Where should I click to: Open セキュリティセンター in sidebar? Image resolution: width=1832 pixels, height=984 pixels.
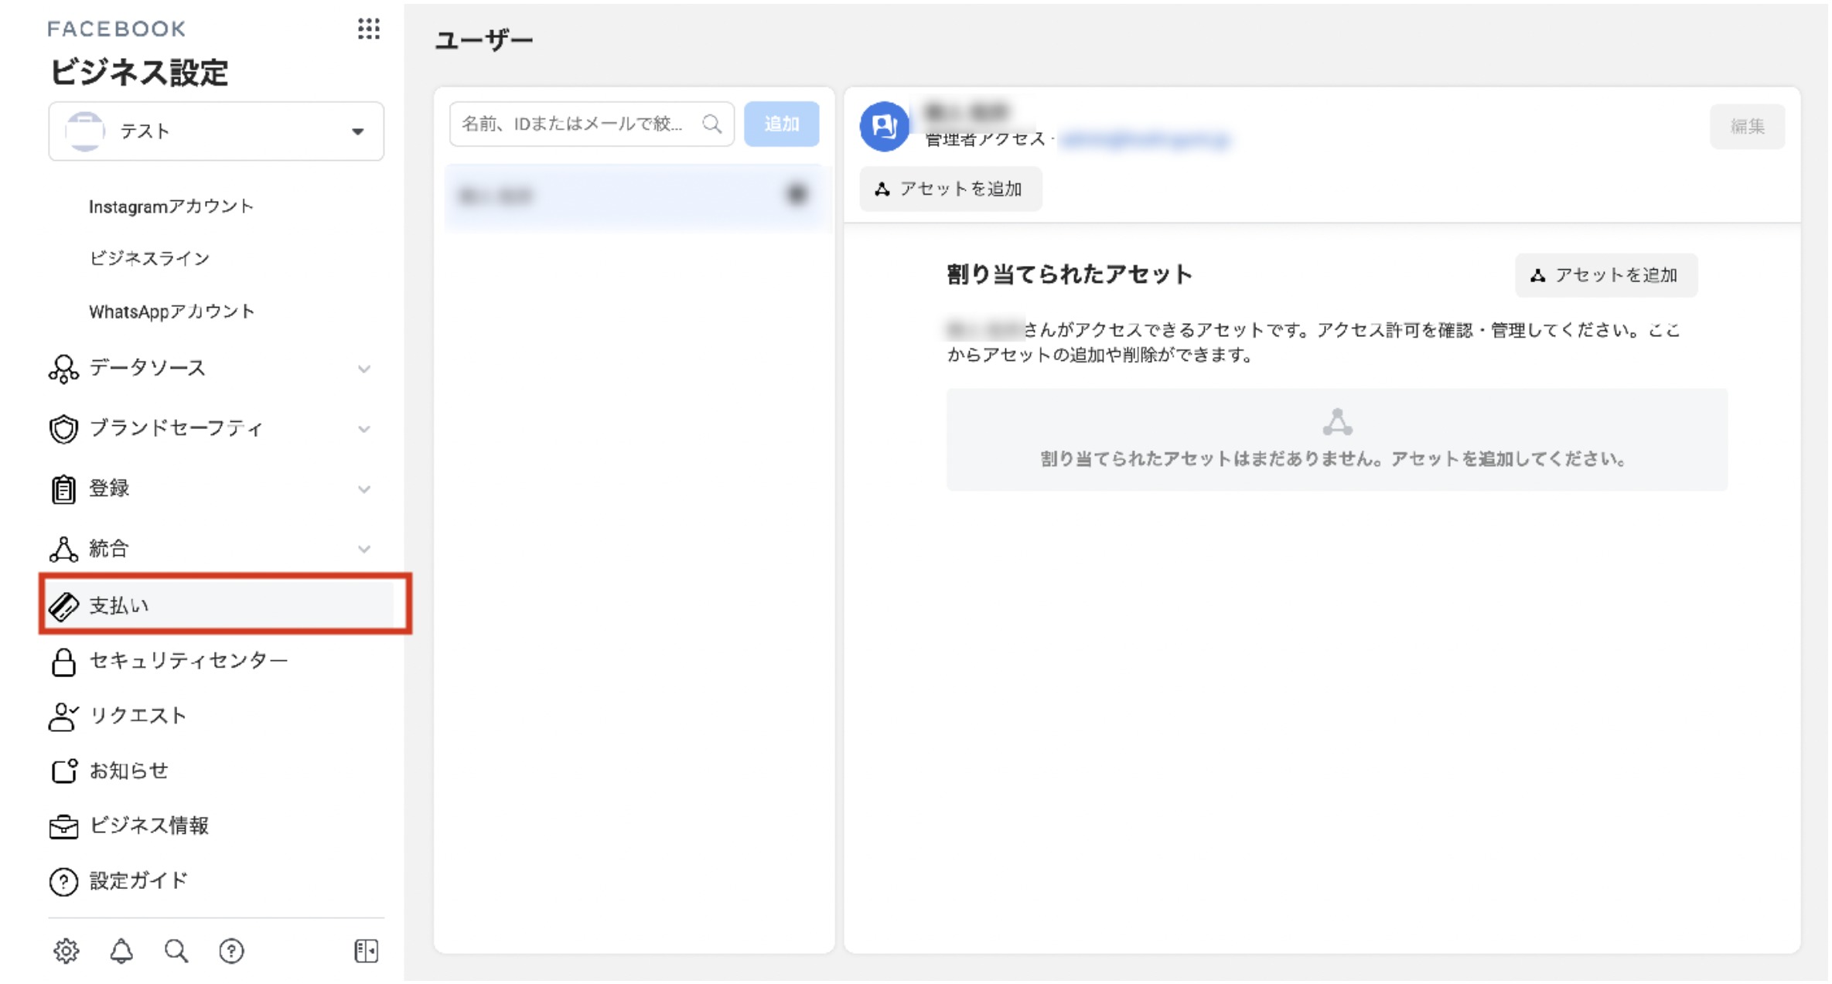point(188,661)
